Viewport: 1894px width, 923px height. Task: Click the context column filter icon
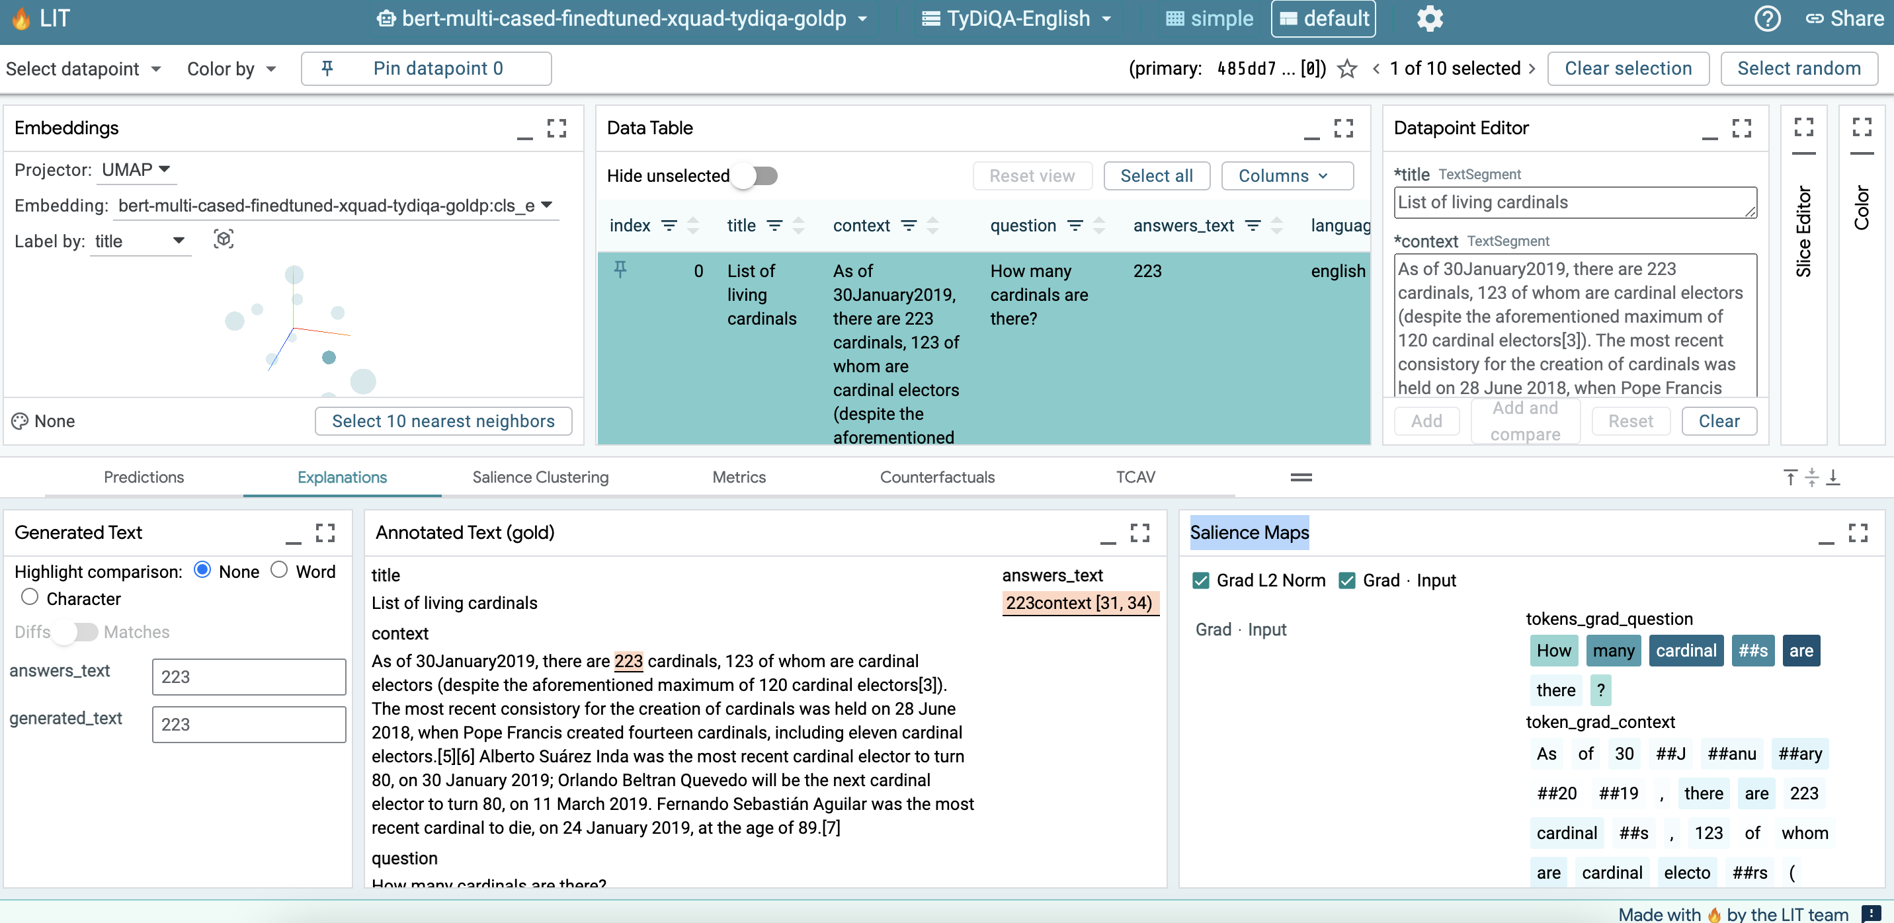[909, 225]
